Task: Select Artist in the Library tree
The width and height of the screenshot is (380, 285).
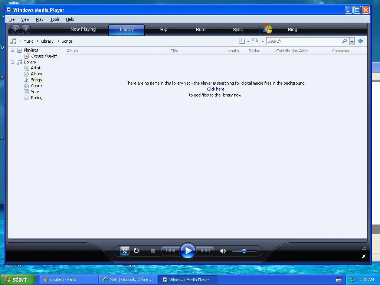Action: 36,68
